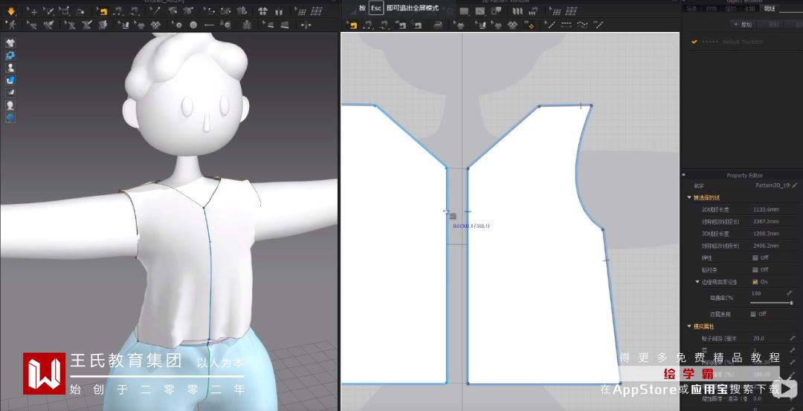
Task: Select the Tack needle tool in 3D toolbar
Action: pos(156,11)
